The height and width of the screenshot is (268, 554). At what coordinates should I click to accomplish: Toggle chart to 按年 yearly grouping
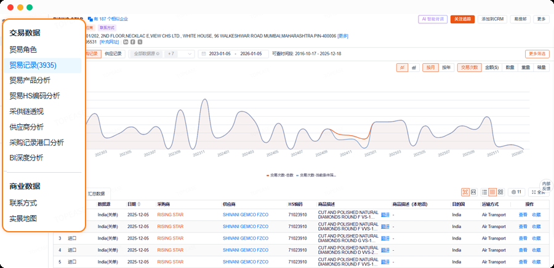click(446, 68)
